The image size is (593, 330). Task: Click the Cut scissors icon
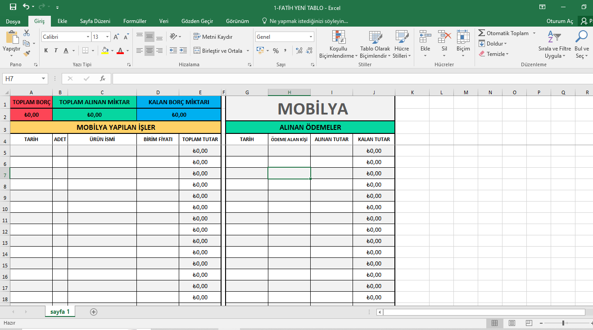click(27, 33)
